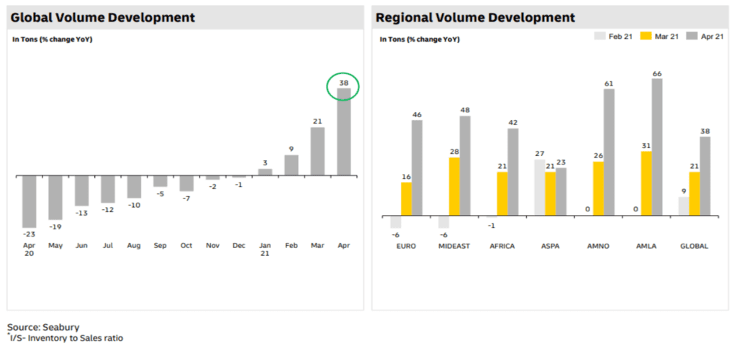This screenshot has width=737, height=345.
Task: Click the 'AFRICA' region label
Action: [x=502, y=246]
